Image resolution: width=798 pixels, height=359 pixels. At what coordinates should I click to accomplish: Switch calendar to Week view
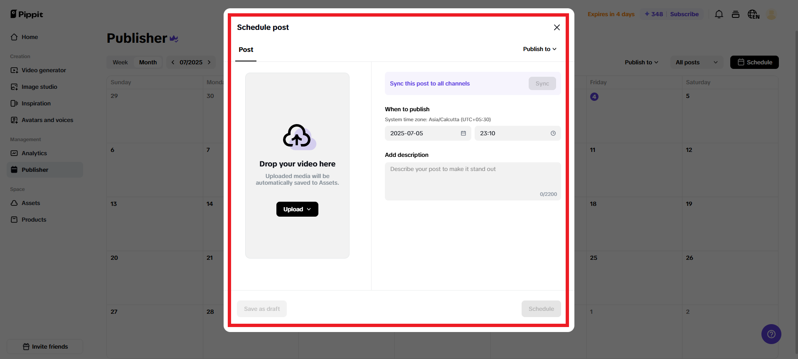click(120, 62)
